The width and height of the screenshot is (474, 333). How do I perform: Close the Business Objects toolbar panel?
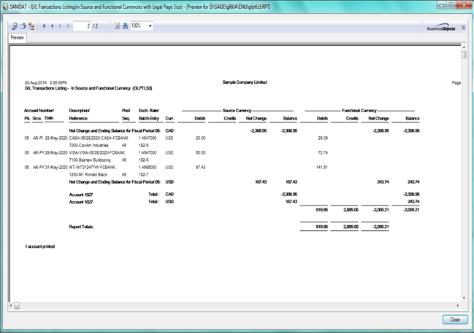463,28
